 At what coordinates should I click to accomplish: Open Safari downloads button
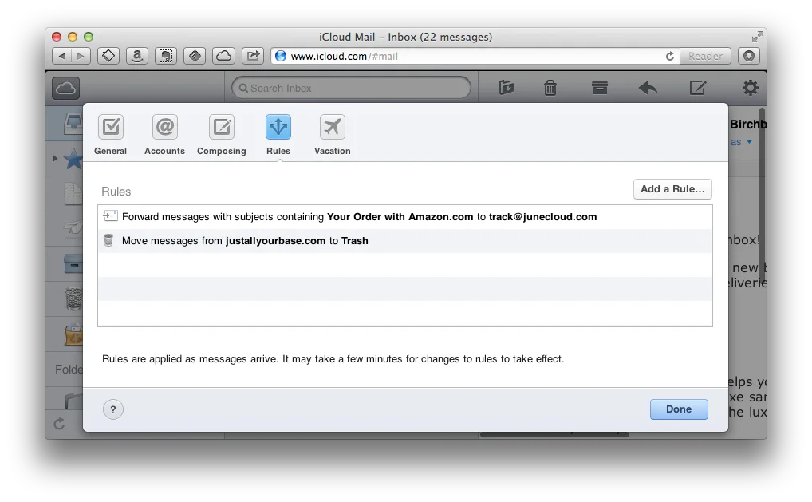tap(749, 56)
